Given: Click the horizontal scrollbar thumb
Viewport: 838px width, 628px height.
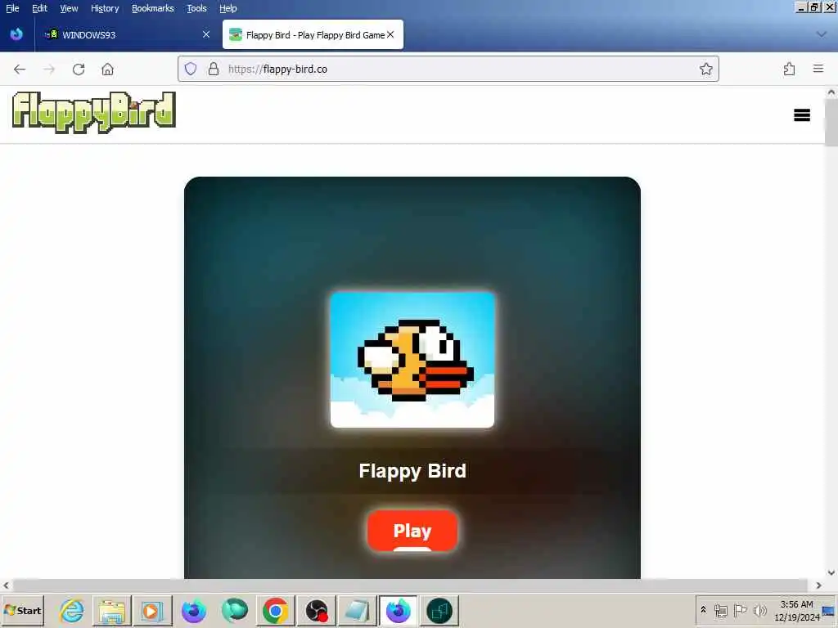Looking at the screenshot, I should pos(410,585).
